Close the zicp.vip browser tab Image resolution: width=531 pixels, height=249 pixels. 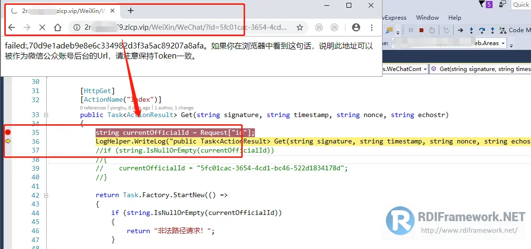(x=113, y=11)
